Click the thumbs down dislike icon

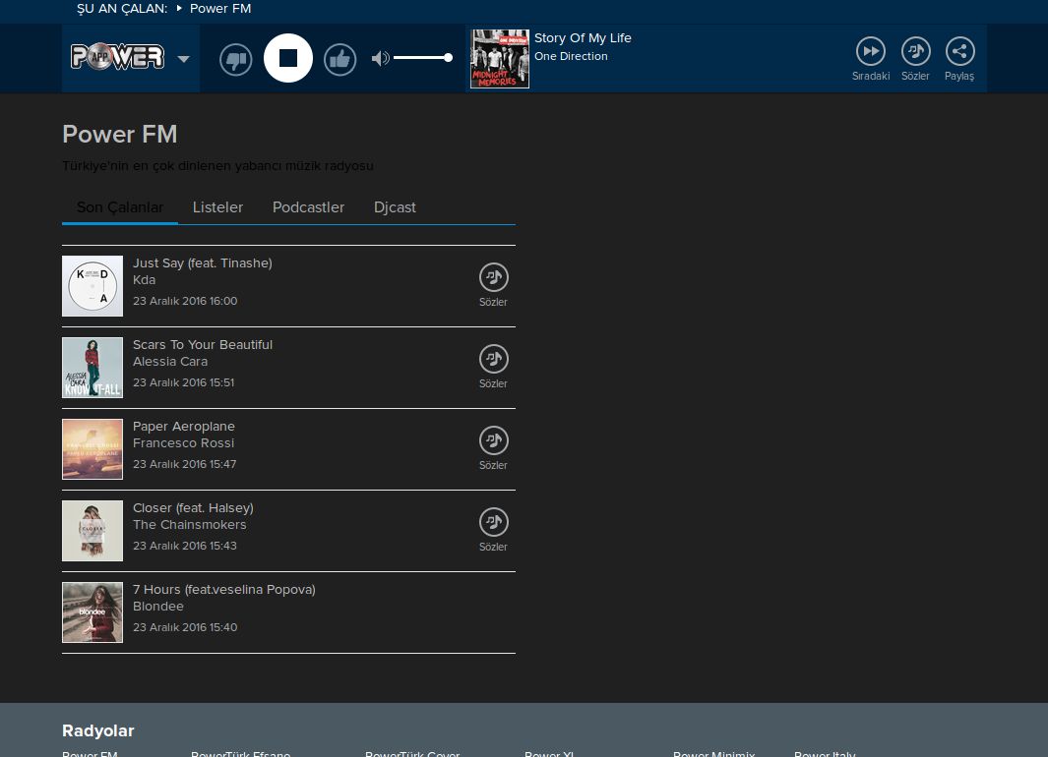coord(236,59)
